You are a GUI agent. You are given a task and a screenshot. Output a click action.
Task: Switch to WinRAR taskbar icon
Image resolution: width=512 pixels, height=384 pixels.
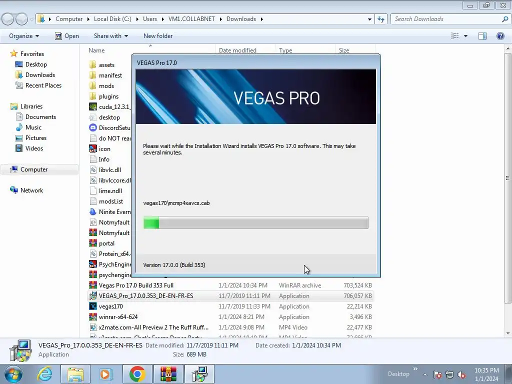click(x=168, y=374)
